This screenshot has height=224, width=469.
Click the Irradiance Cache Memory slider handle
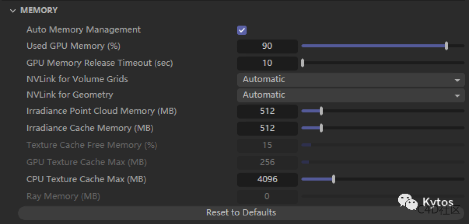click(321, 128)
